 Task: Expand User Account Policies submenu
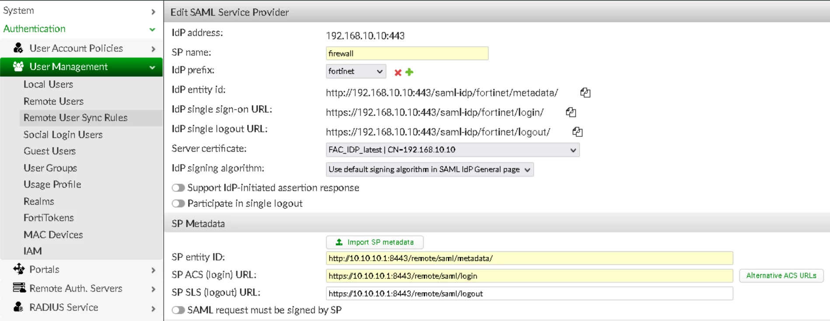pos(153,49)
